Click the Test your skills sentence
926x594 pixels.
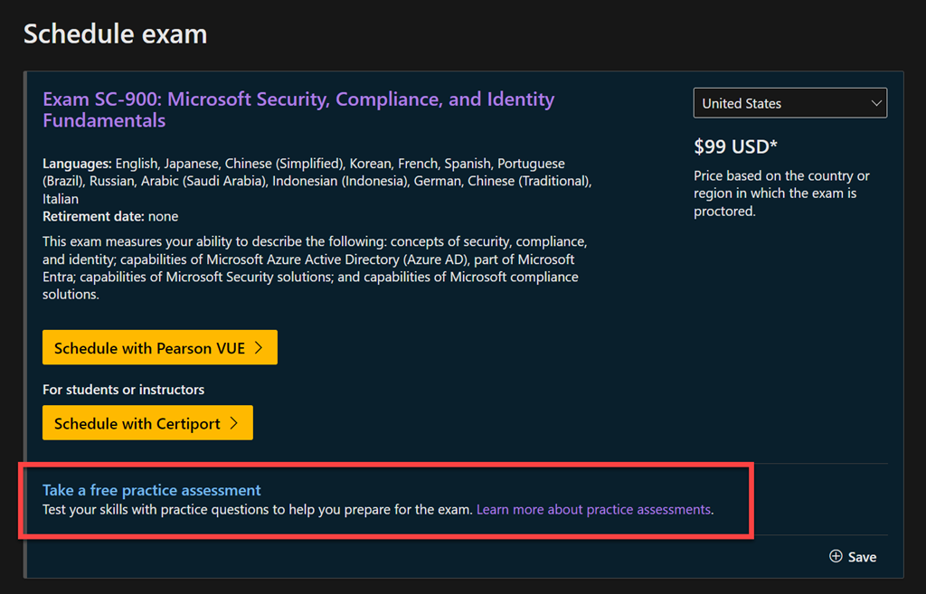[x=257, y=509]
